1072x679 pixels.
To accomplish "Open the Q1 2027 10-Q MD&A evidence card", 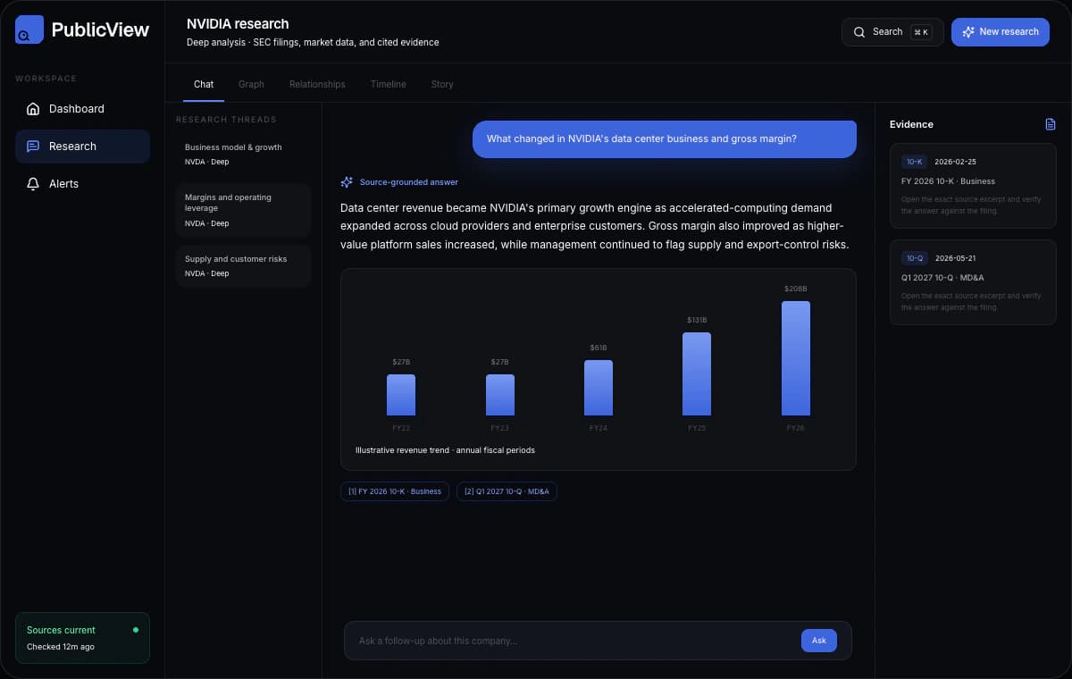I will tap(973, 282).
